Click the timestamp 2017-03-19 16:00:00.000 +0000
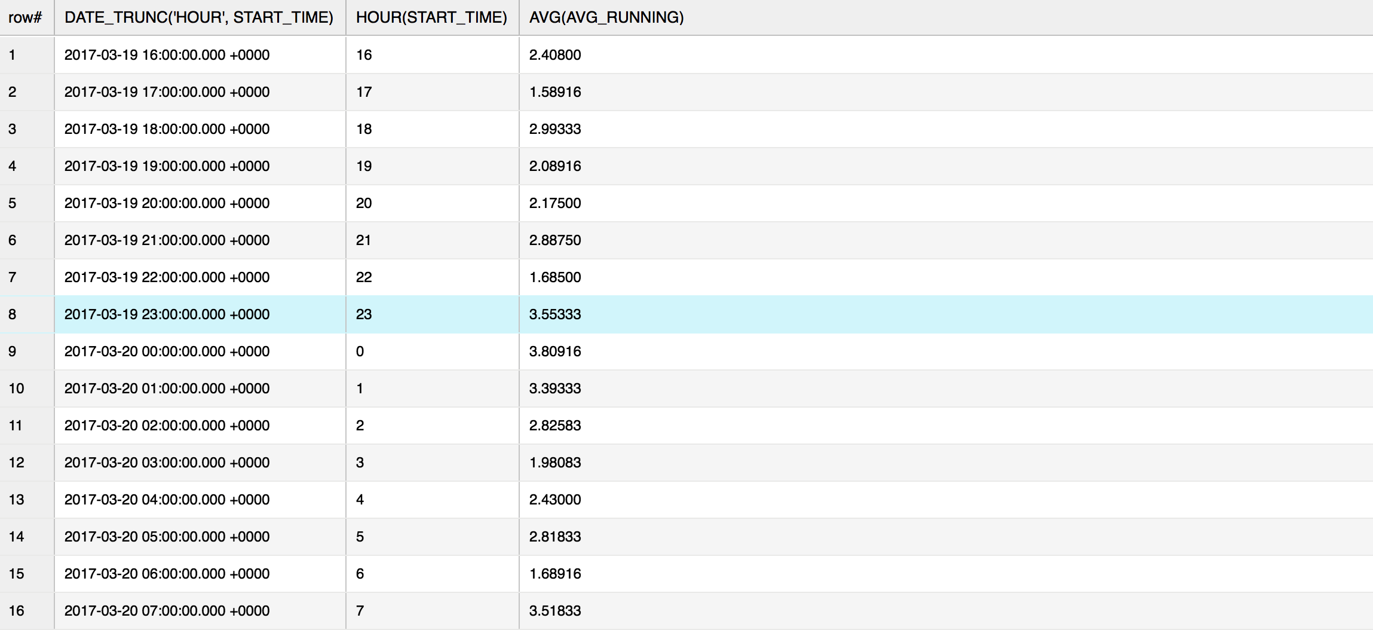This screenshot has width=1373, height=630. click(x=167, y=55)
